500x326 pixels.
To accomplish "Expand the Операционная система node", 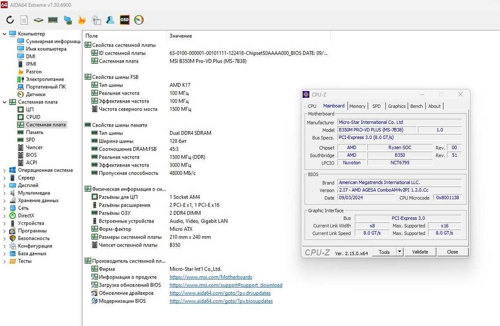I will [4, 170].
